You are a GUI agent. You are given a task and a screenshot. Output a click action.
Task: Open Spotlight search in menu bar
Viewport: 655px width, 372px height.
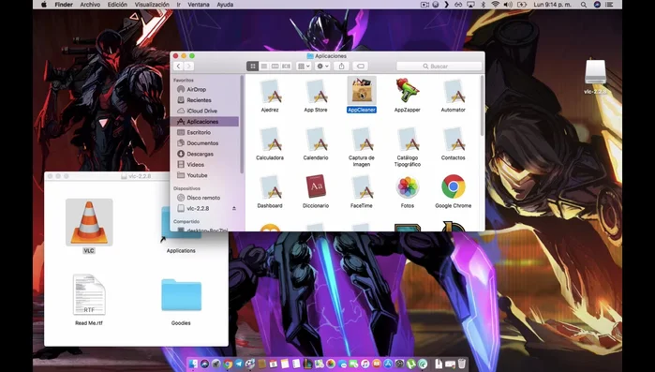[584, 5]
